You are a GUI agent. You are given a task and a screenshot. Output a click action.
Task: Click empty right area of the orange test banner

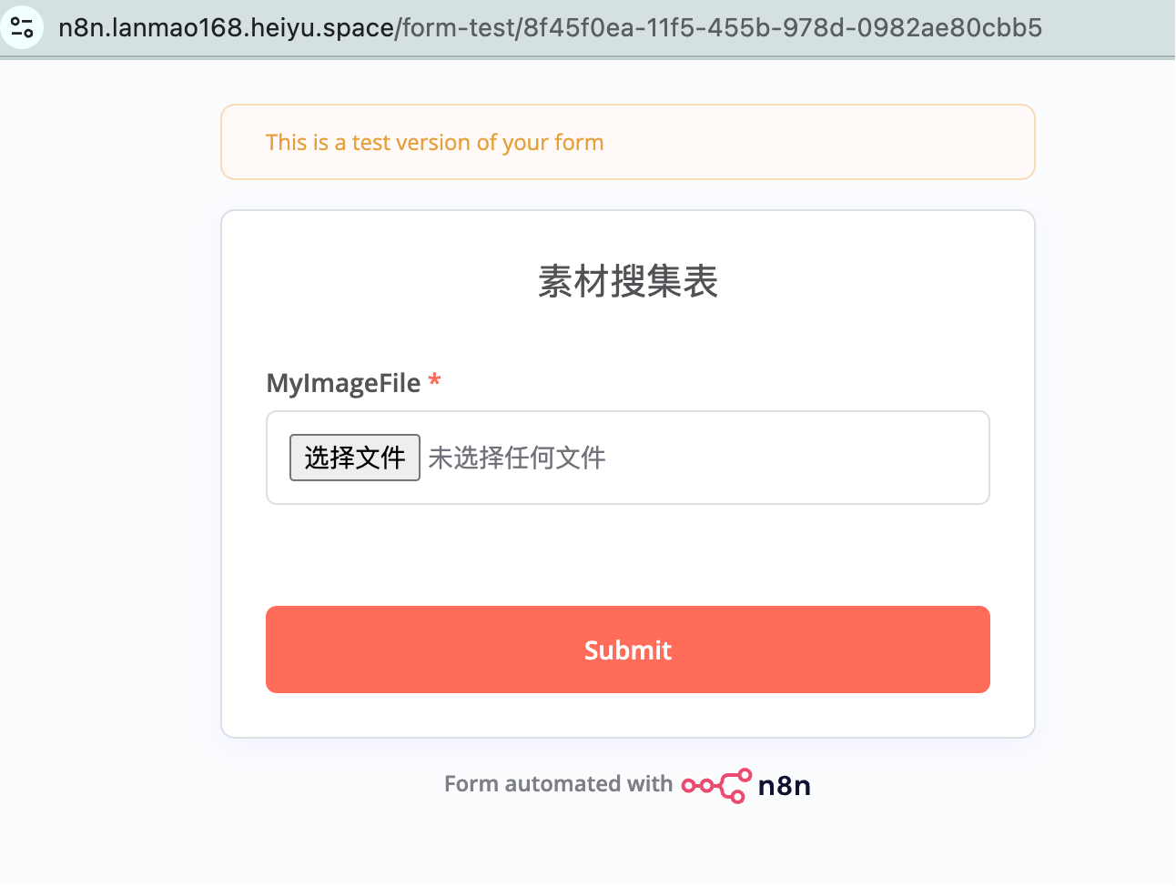click(819, 142)
